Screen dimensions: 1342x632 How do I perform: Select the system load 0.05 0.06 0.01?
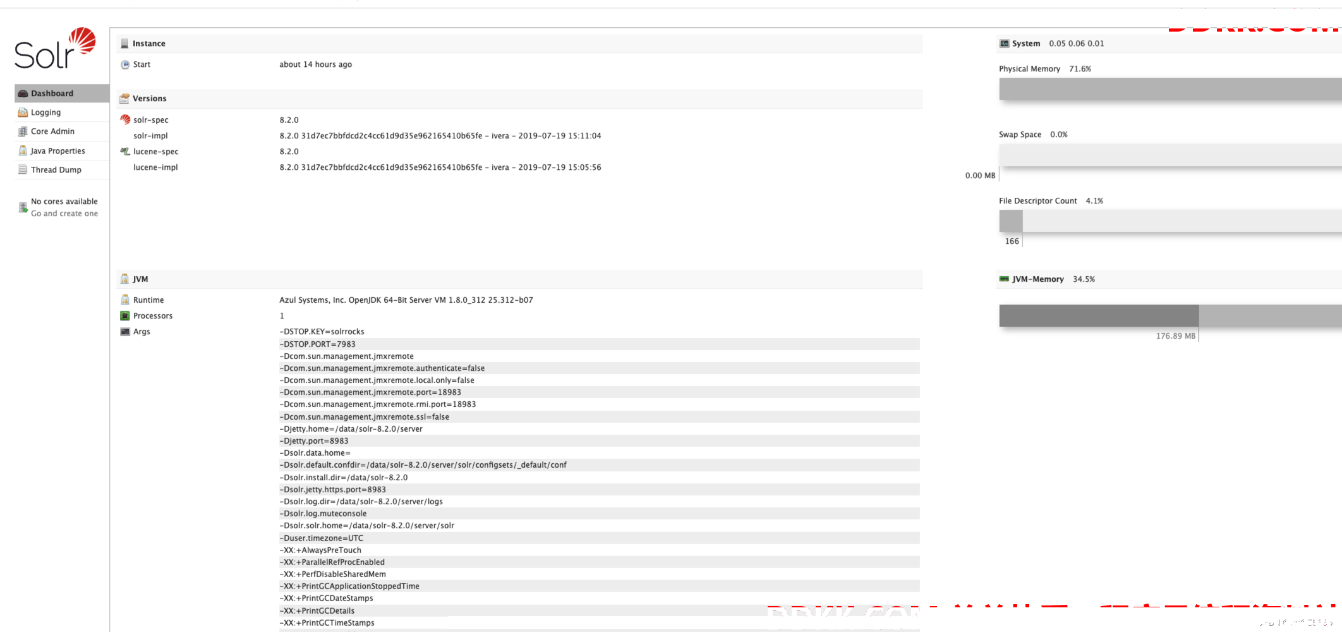[x=1077, y=44]
